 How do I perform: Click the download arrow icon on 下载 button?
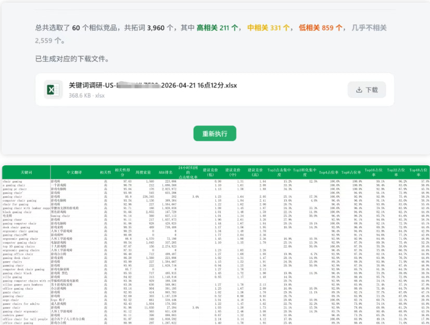click(x=361, y=88)
